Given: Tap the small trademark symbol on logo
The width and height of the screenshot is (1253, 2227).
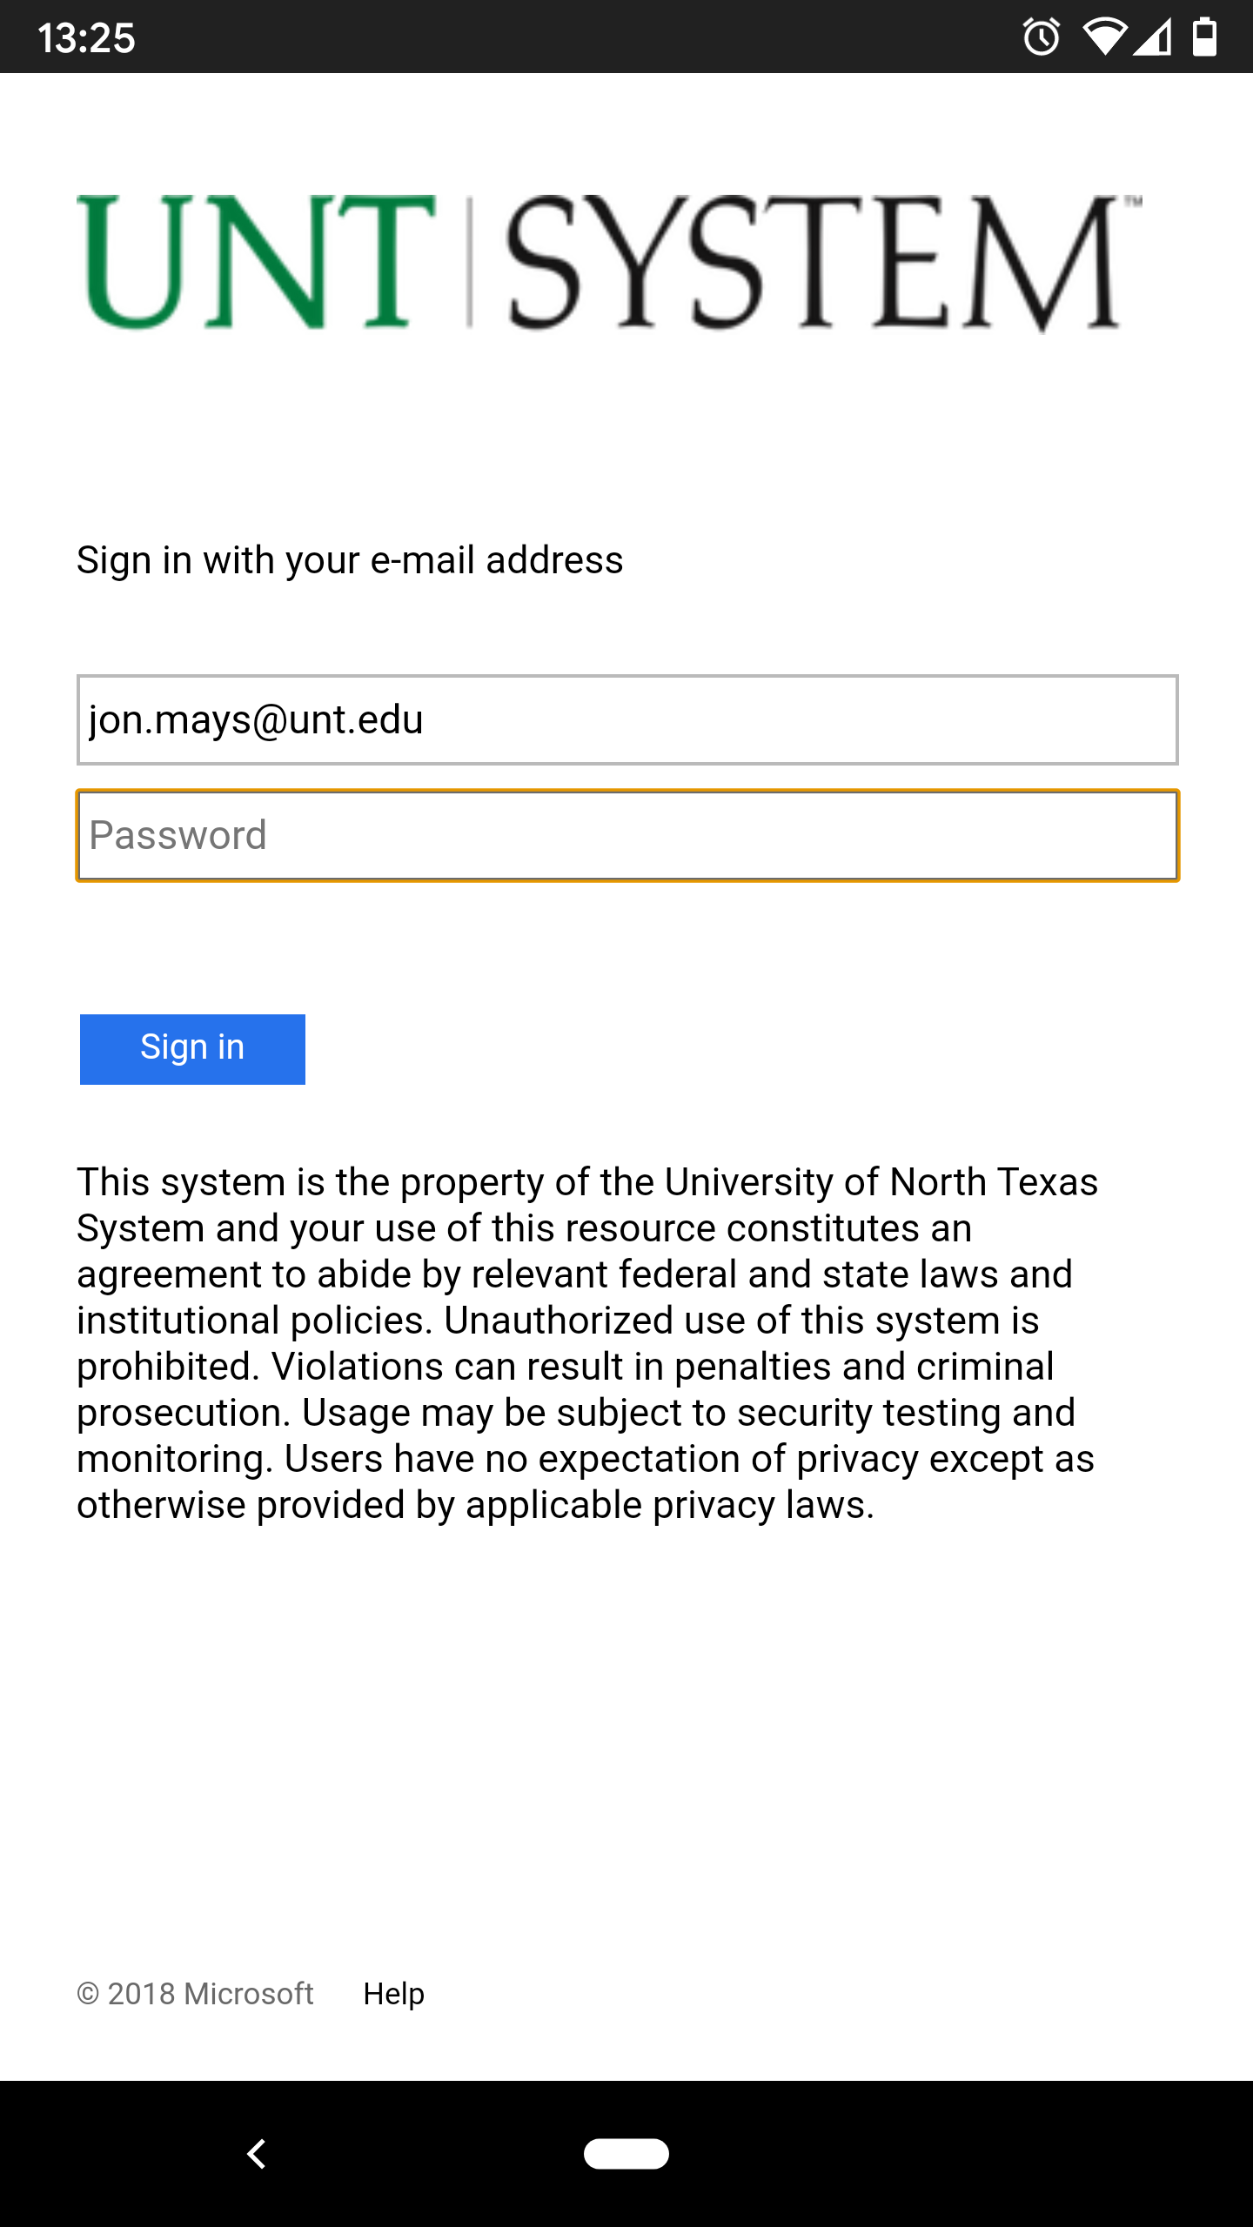Looking at the screenshot, I should point(1132,202).
